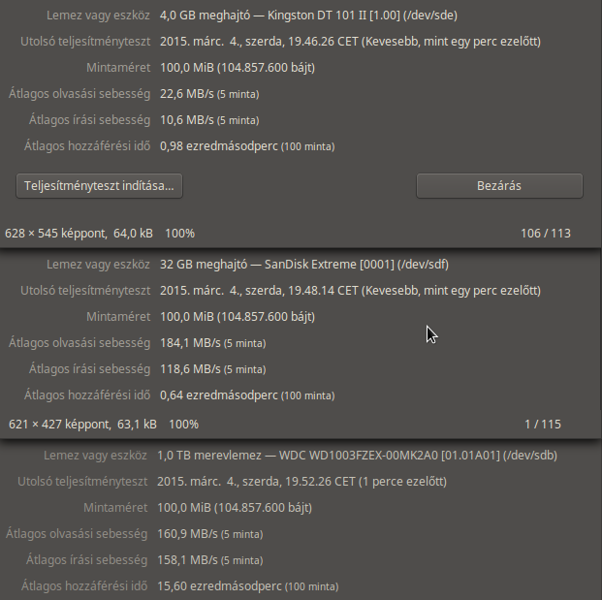Viewport: 602px width, 600px height.
Task: Click the 106 / 113 image counter
Action: click(546, 233)
